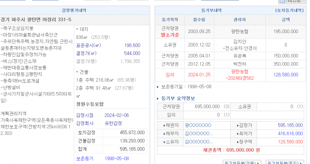Click the arrow icon beside 등기부 요약정보
This screenshot has height=164, width=310.
coord(158,98)
